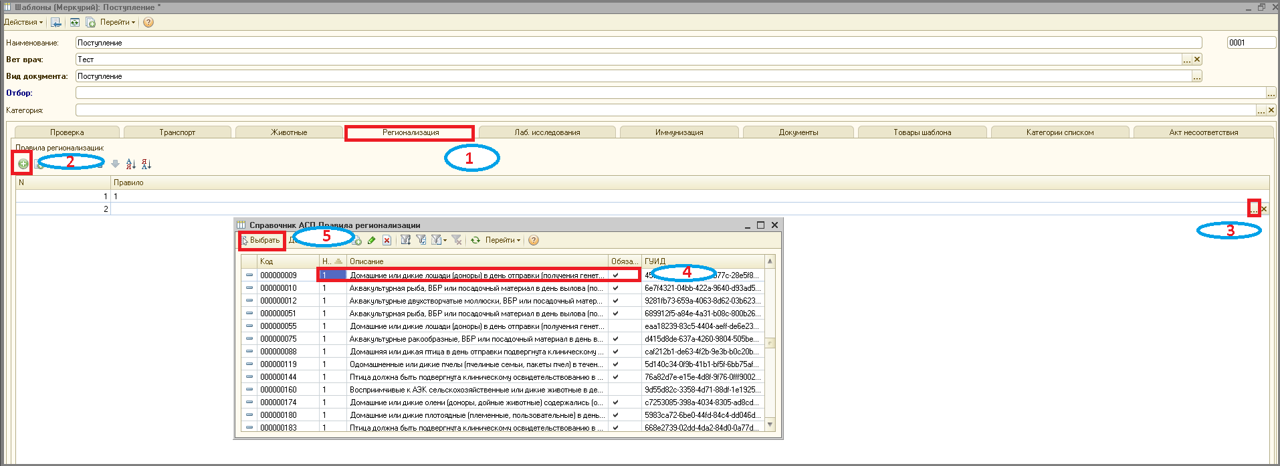Open the Акт несоответствия tab
1280x466 pixels.
(1204, 132)
